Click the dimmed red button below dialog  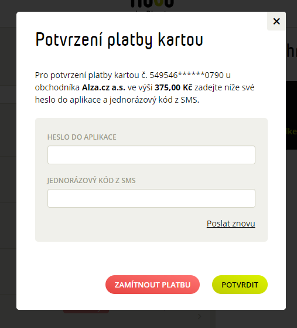86,312
